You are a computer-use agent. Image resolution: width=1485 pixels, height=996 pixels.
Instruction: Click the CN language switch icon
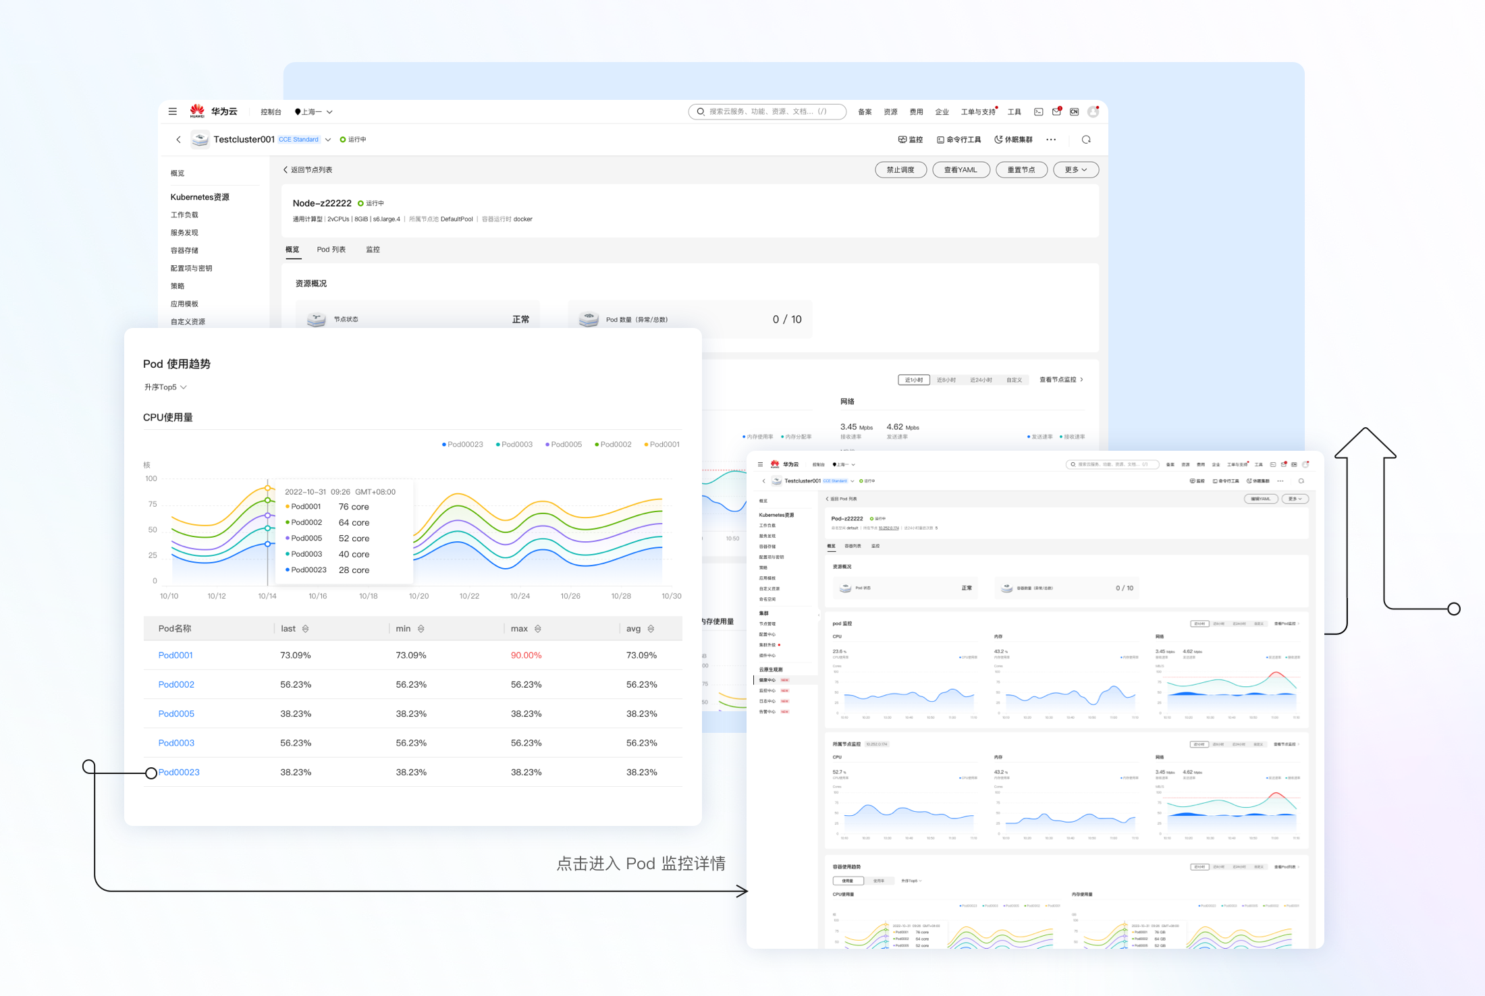(x=1074, y=112)
